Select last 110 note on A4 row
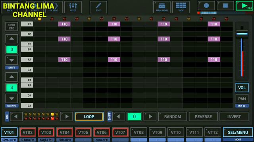254x142 pixels. tap(214, 60)
